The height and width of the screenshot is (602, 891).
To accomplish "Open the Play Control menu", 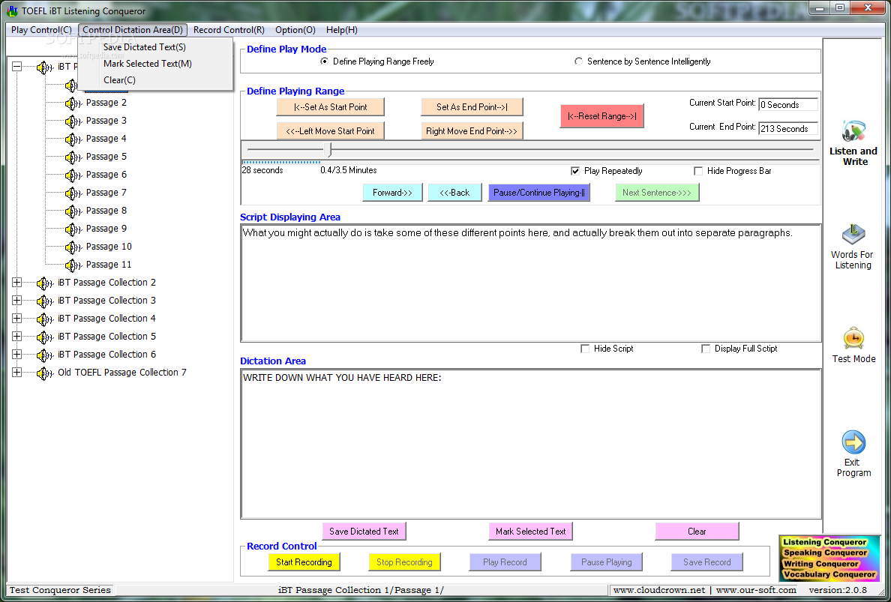I will [x=41, y=30].
